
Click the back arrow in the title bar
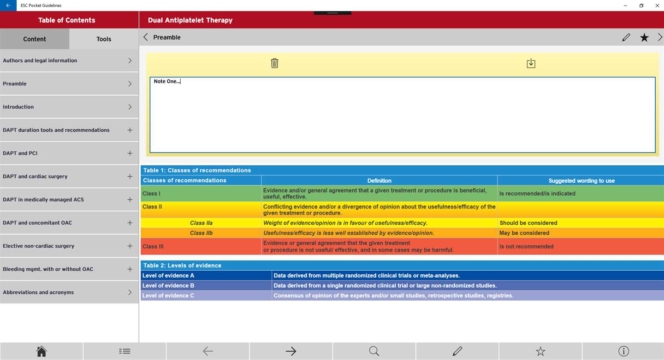(8, 6)
